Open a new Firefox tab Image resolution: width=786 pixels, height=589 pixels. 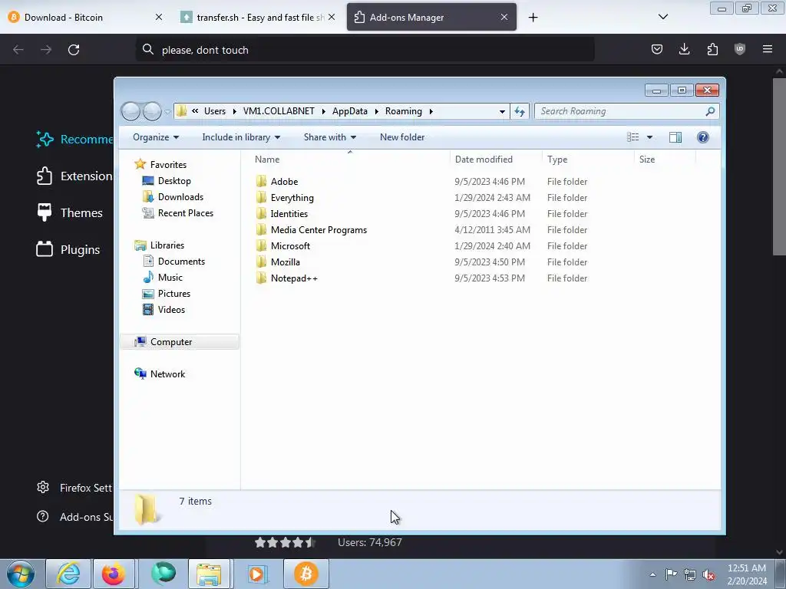coord(533,18)
